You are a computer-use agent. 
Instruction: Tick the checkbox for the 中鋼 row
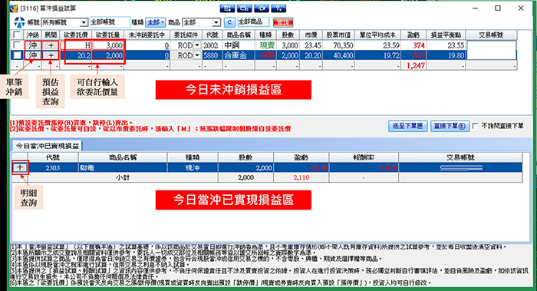16,45
